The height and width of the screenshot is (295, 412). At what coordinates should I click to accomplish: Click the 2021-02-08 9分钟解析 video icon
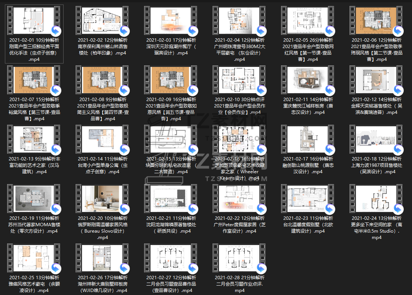pos(102,80)
